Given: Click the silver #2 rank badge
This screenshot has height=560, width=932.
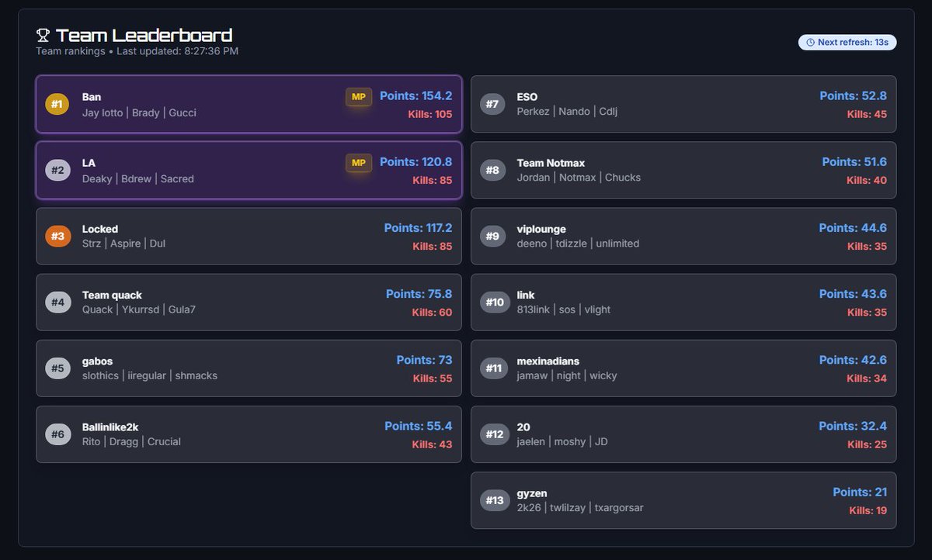Looking at the screenshot, I should [57, 170].
